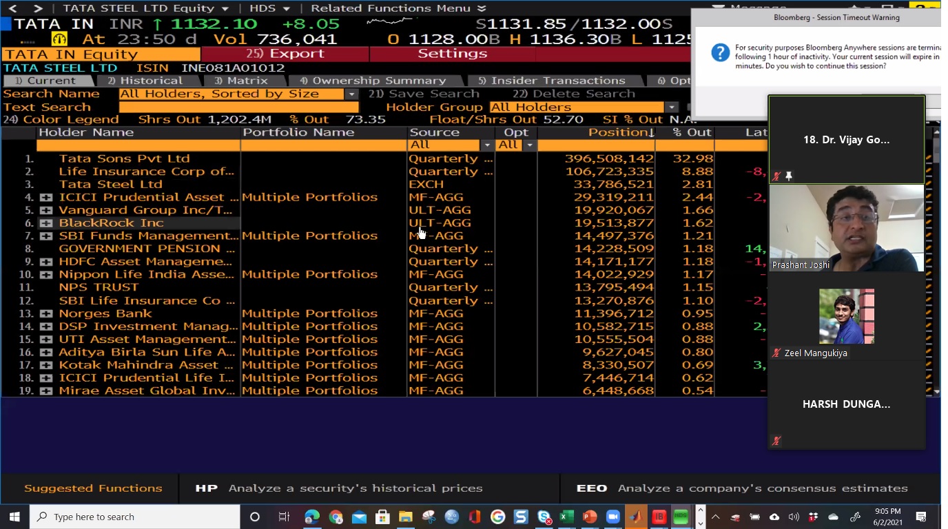Open the Opt filter dropdown
This screenshot has width=948, height=529.
[529, 145]
